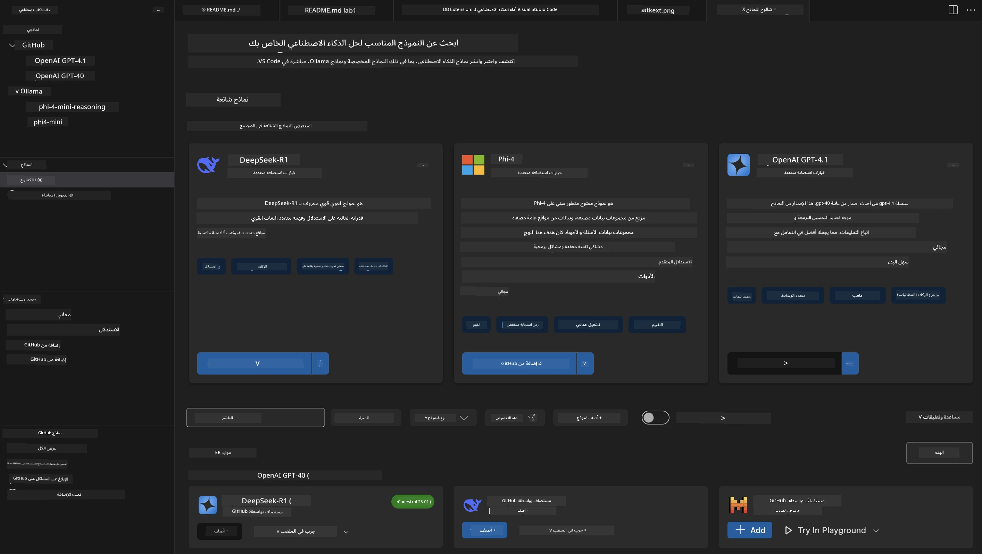Viewport: 982px width, 554px height.
Task: Click the Codestral 25.01 green badge
Action: 413,502
